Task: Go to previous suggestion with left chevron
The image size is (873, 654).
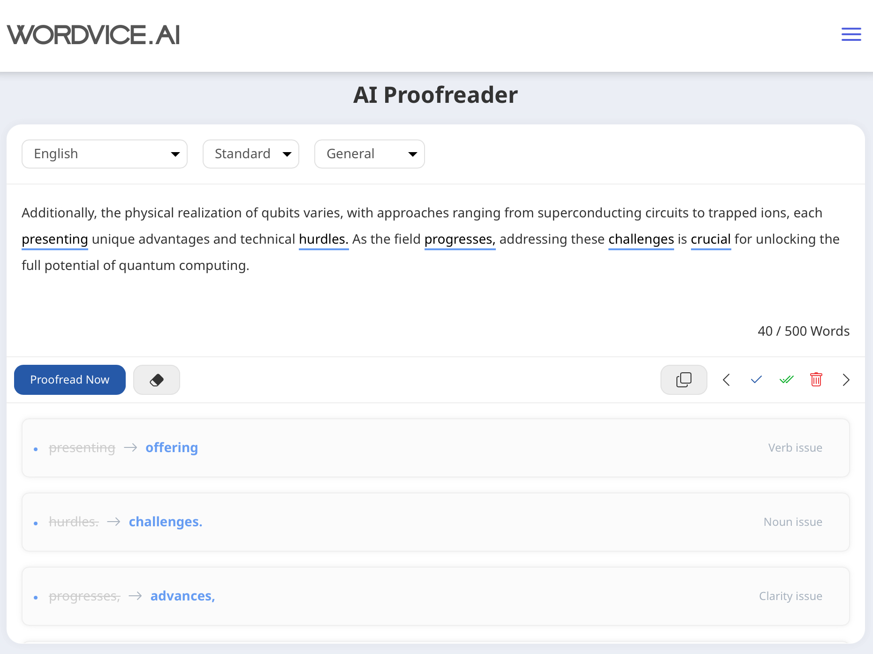Action: 726,379
